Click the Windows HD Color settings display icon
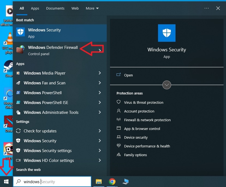This screenshot has width=226, height=187. pos(18,160)
